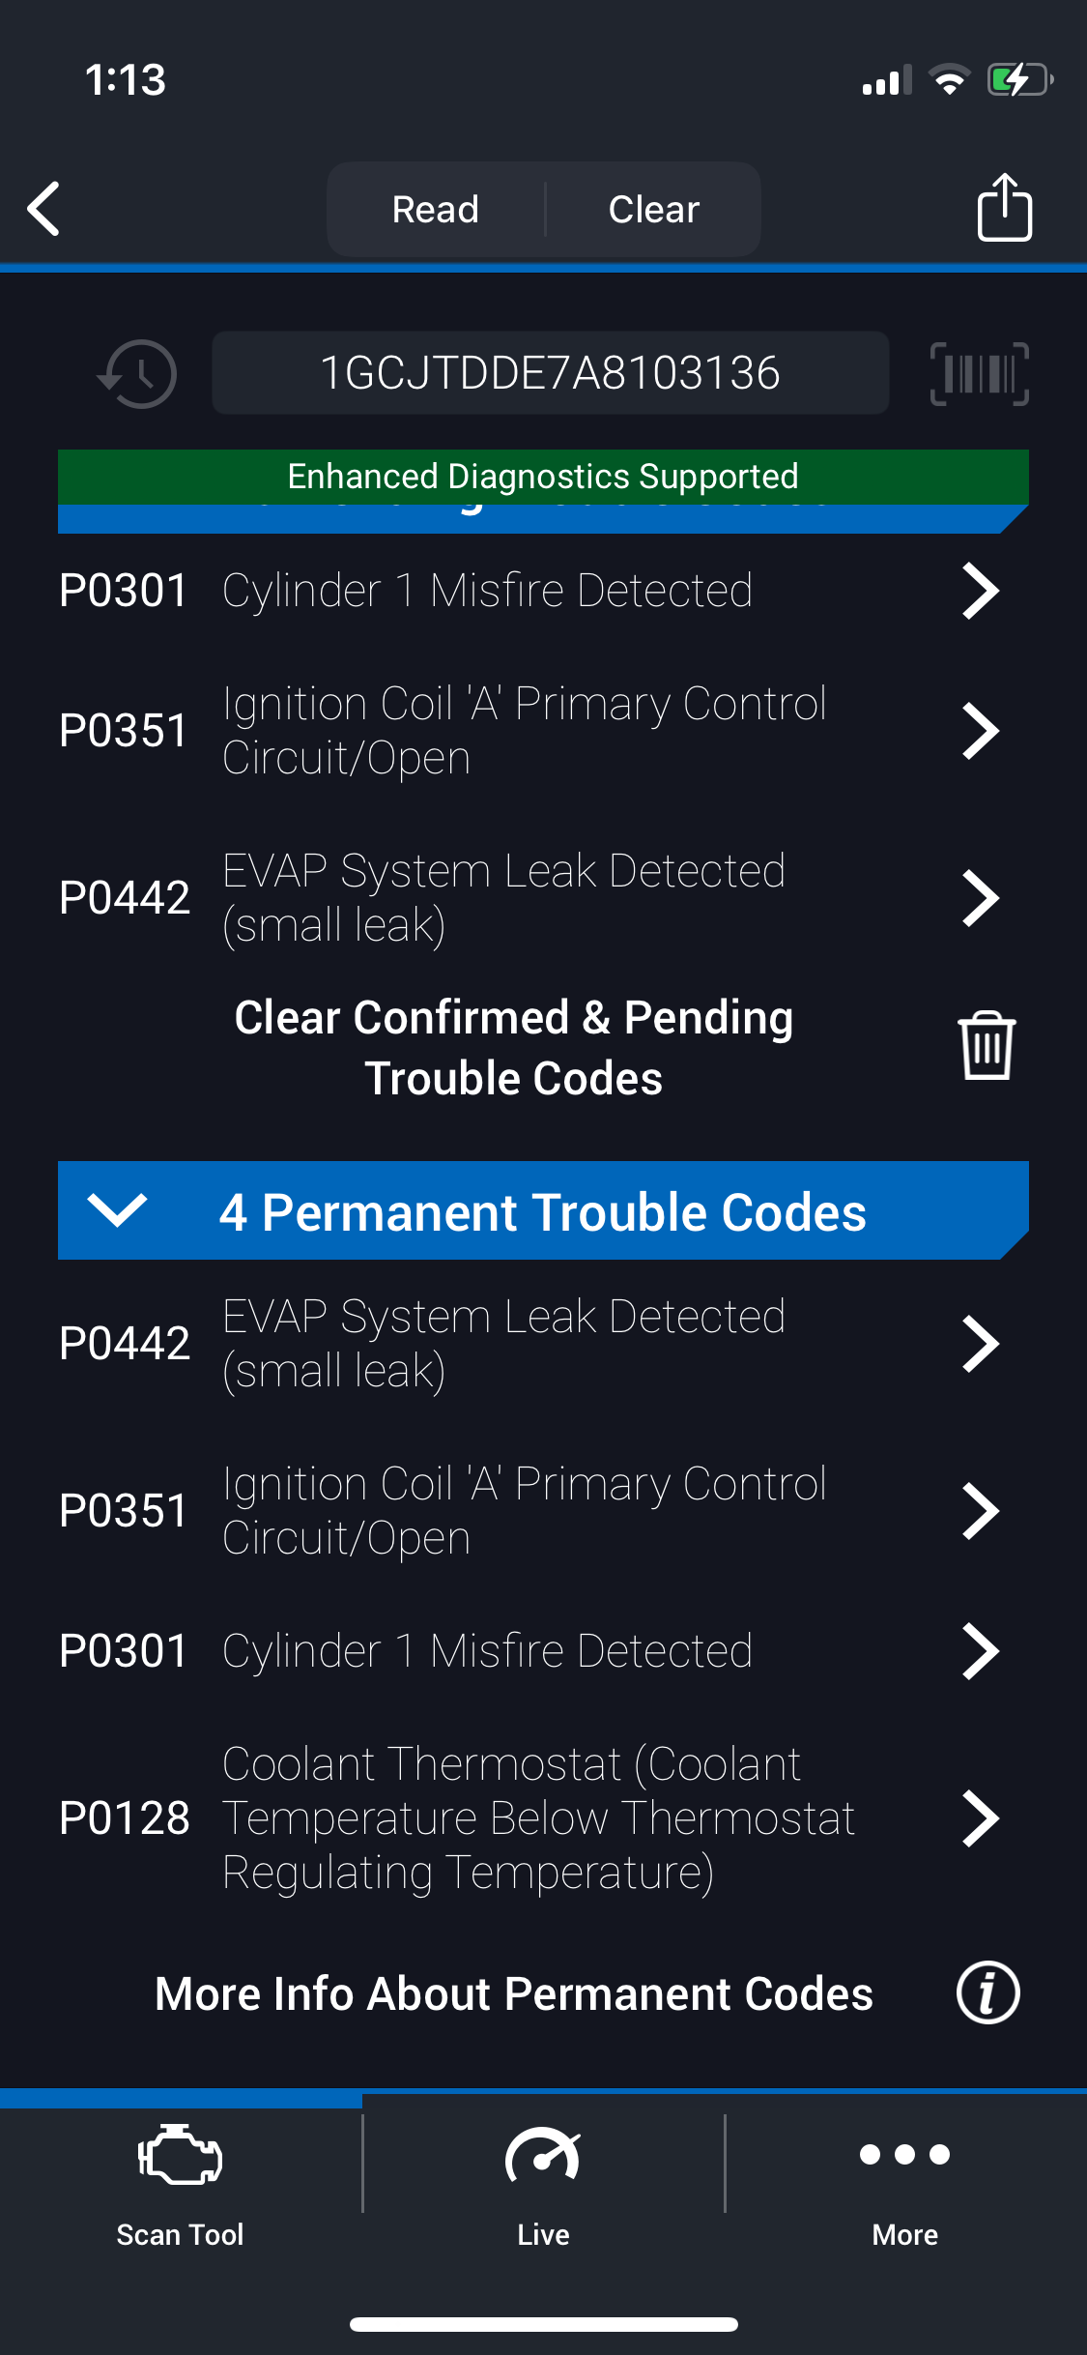Viewport: 1087px width, 2355px height.
Task: Tap the Scan Tool engine icon
Action: point(181,2155)
